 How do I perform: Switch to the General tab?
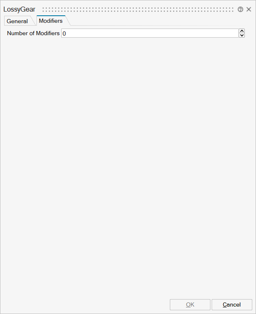click(x=17, y=21)
